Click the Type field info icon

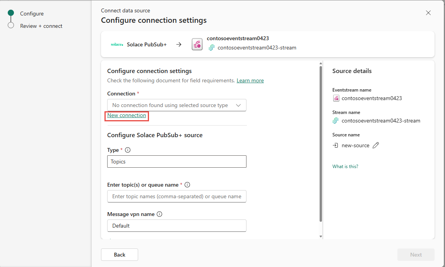[128, 150]
